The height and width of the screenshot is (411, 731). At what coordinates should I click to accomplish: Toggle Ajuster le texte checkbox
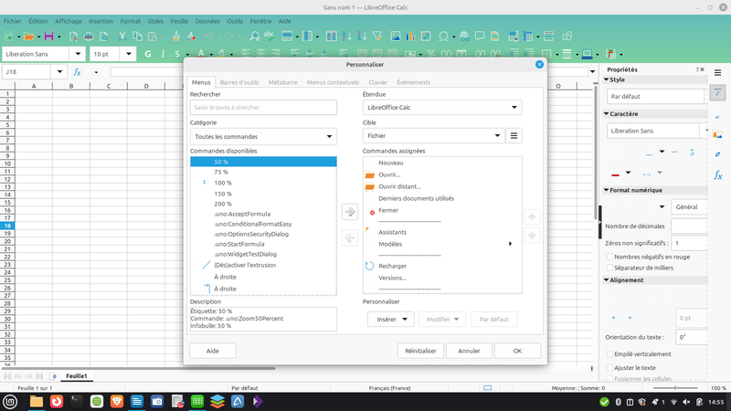(x=609, y=368)
